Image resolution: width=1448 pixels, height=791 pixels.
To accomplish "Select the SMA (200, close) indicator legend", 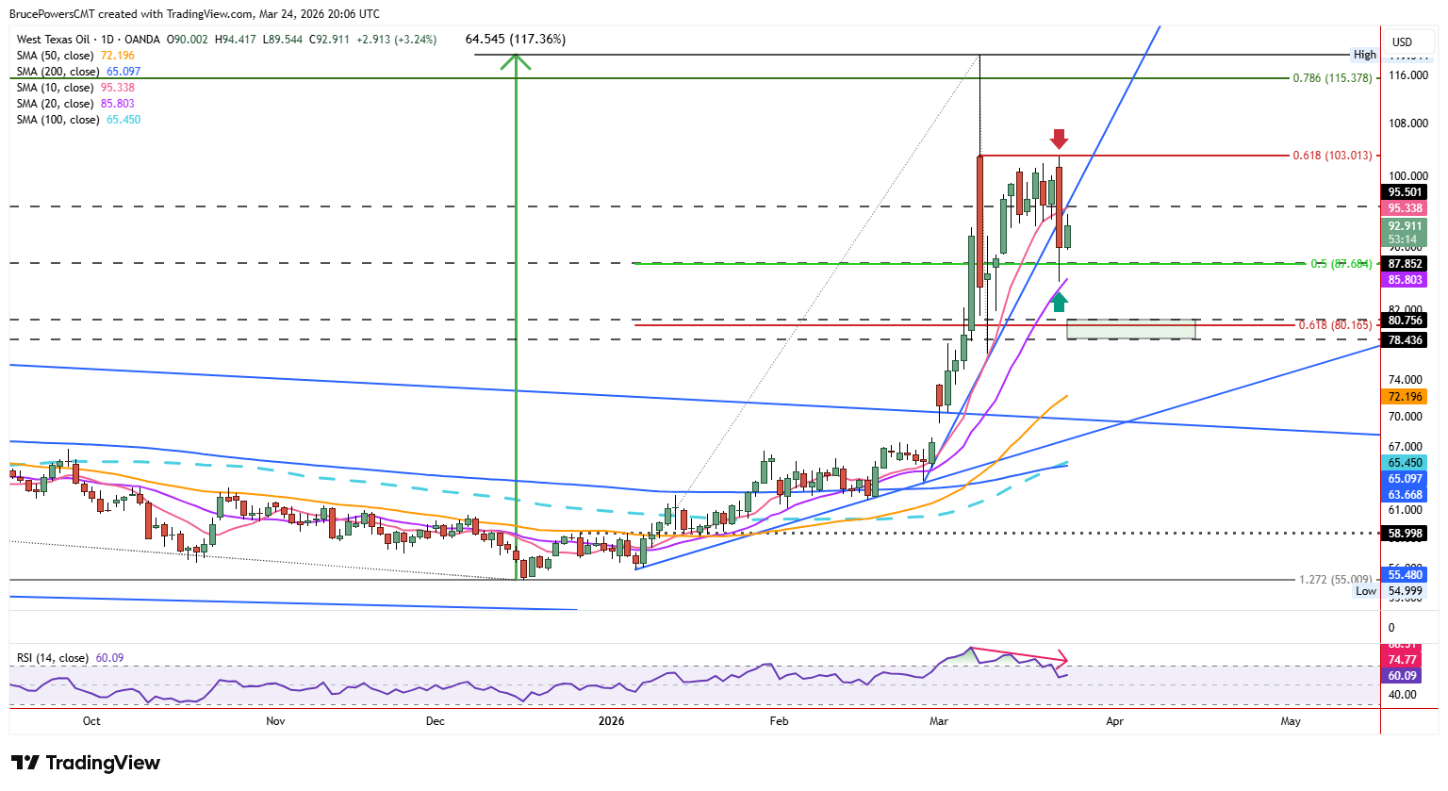I will pyautogui.click(x=78, y=72).
